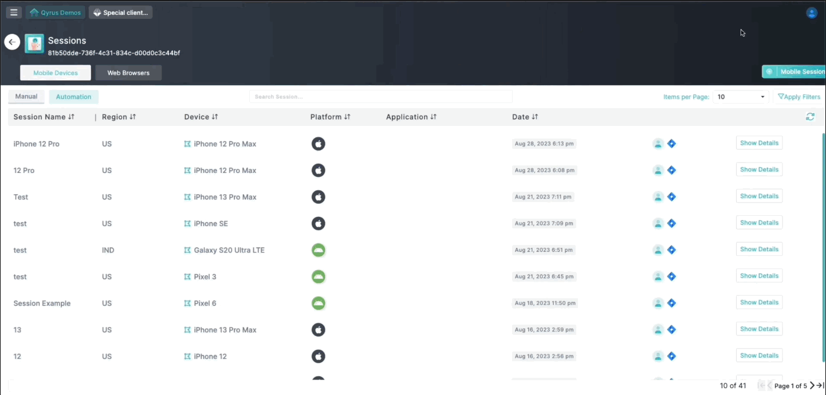This screenshot has width=826, height=395.
Task: Click the user icon in the Session Example row
Action: click(658, 303)
